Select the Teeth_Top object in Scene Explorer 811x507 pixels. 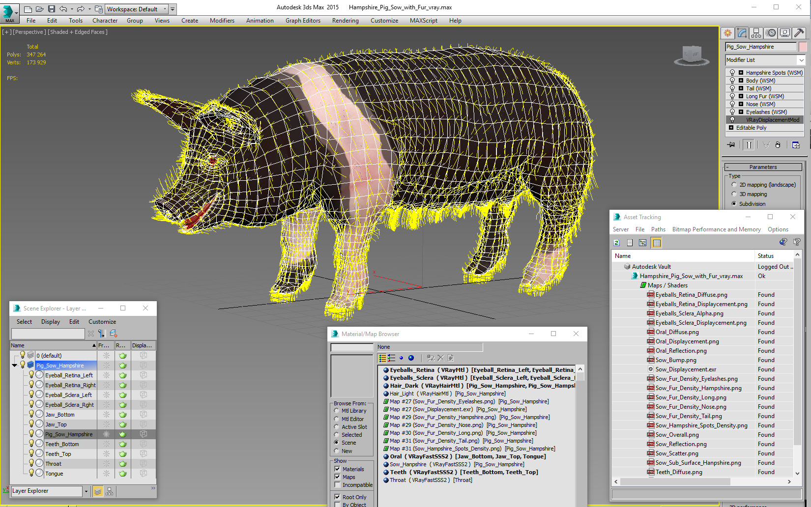point(58,454)
